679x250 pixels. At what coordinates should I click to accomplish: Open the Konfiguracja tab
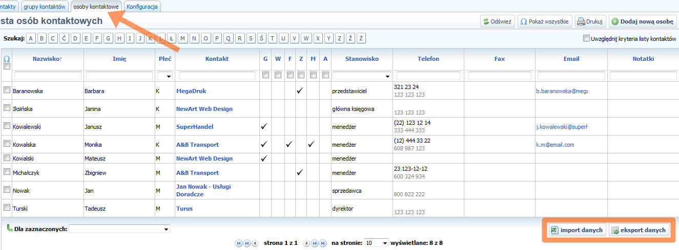click(142, 7)
